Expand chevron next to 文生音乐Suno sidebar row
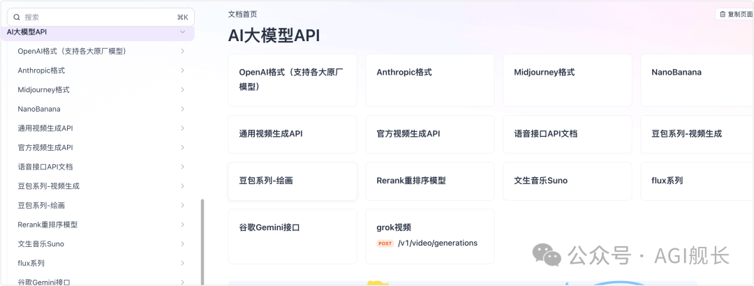Screen dimensions: 754x286 (x=183, y=243)
